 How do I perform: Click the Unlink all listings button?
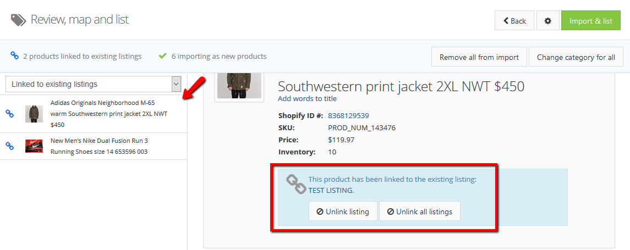tap(419, 212)
